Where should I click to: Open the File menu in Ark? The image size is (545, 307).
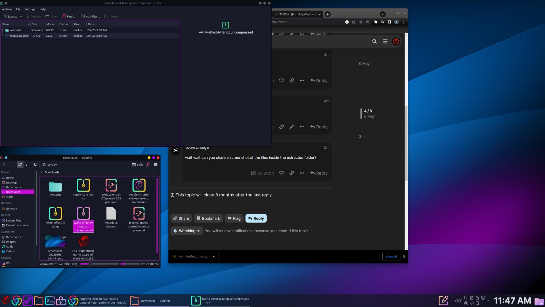click(x=18, y=9)
